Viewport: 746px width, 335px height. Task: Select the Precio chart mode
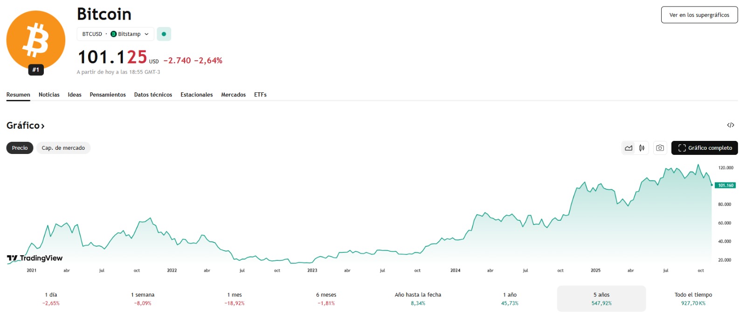(20, 148)
